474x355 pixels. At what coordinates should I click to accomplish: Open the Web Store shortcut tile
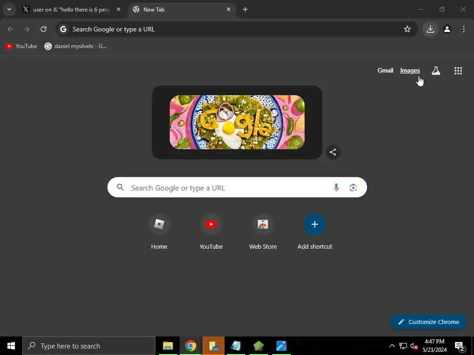[263, 232]
